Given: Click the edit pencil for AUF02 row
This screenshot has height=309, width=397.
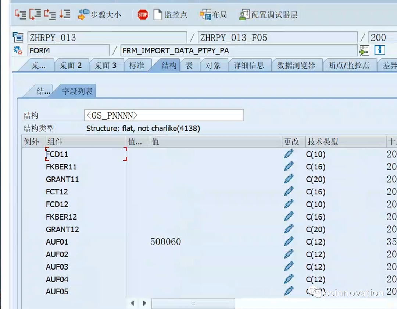Looking at the screenshot, I should [x=289, y=254].
